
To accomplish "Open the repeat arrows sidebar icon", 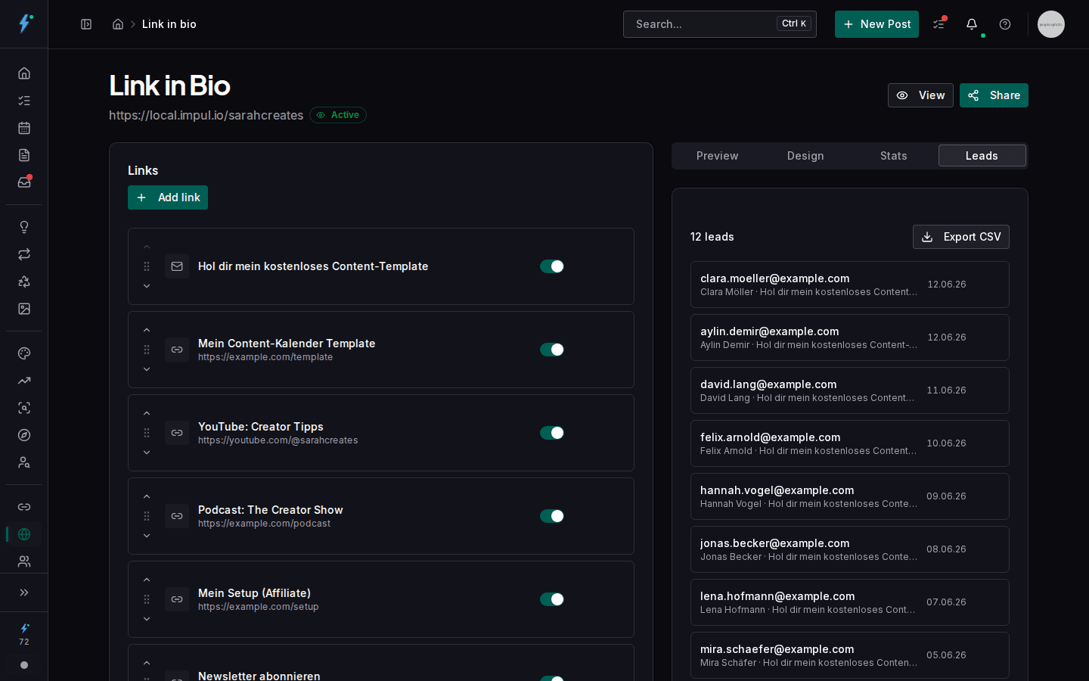I will click(24, 254).
